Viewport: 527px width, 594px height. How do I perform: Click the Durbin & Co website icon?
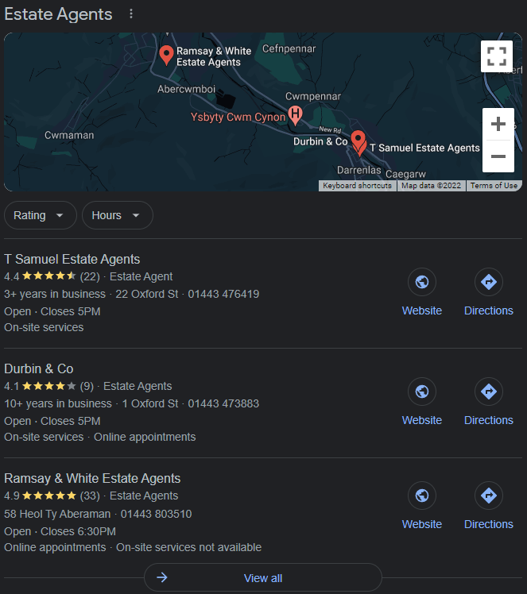[422, 391]
